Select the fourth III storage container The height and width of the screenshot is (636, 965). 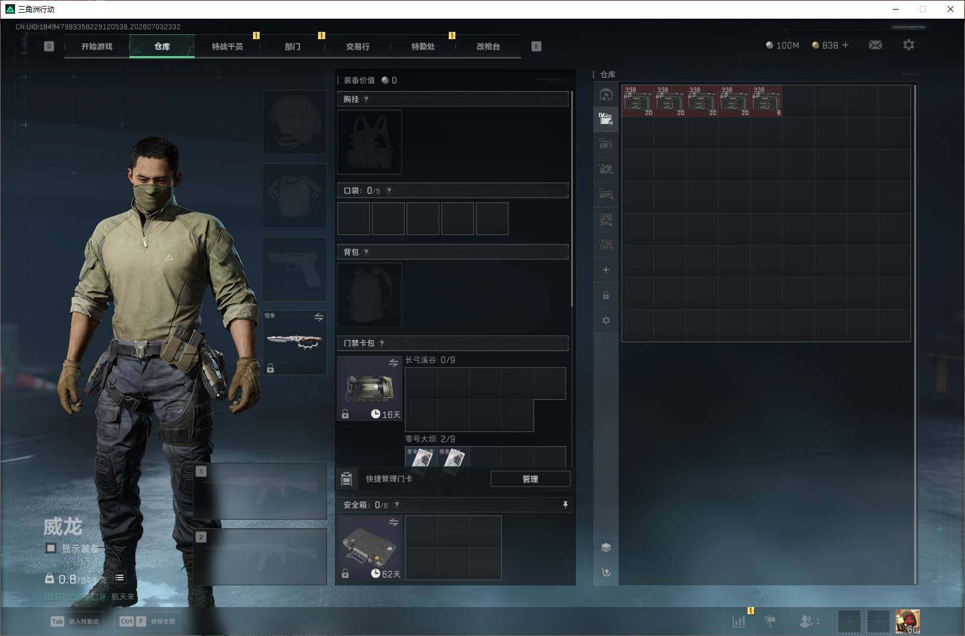pos(606,194)
